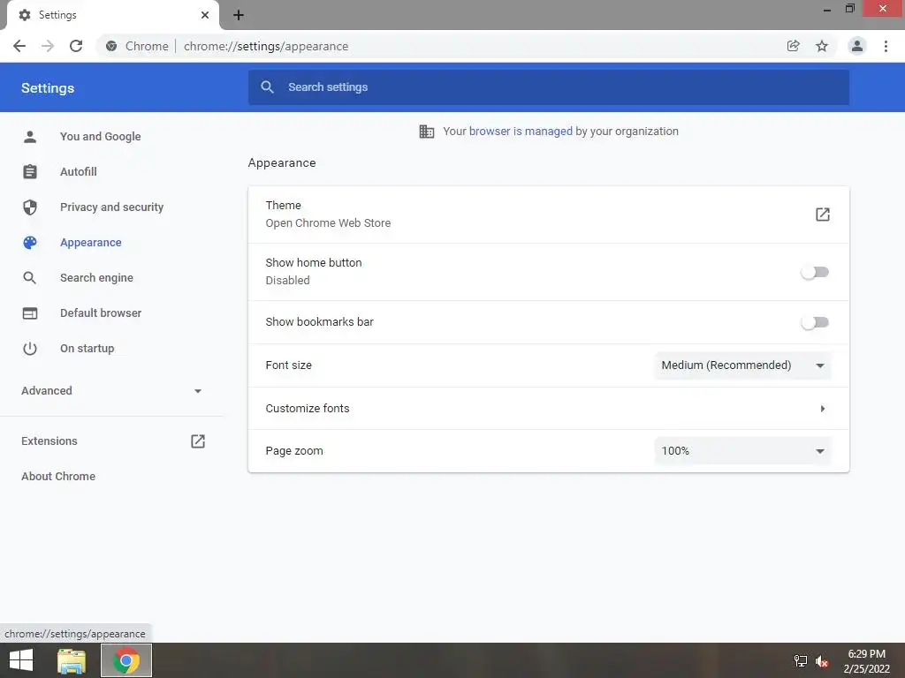Open the Font size dropdown
The width and height of the screenshot is (905, 678).
pyautogui.click(x=742, y=365)
